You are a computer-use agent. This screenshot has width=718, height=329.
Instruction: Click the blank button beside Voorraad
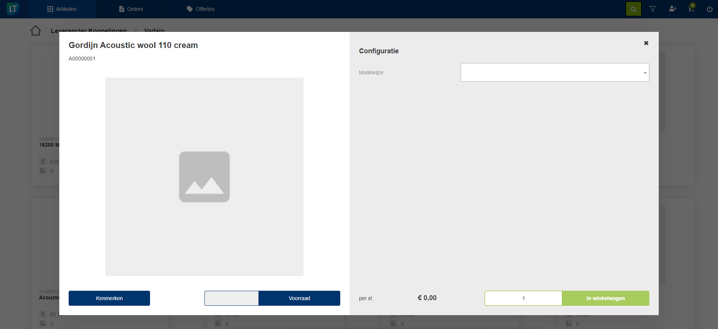[231, 298]
